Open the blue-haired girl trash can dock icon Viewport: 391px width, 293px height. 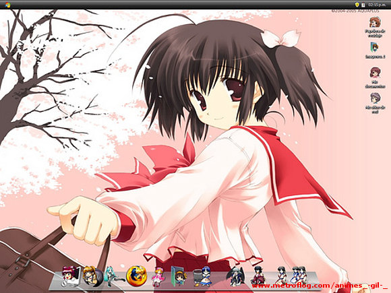202,277
